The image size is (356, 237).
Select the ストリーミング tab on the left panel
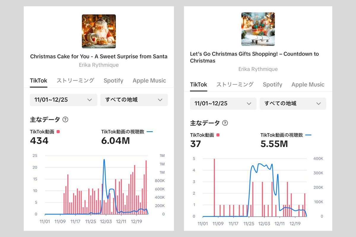pos(75,80)
